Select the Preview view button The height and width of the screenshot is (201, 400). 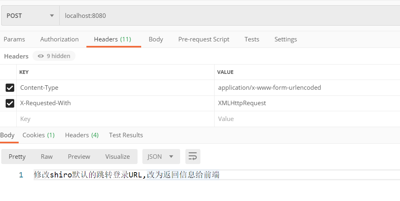point(79,157)
